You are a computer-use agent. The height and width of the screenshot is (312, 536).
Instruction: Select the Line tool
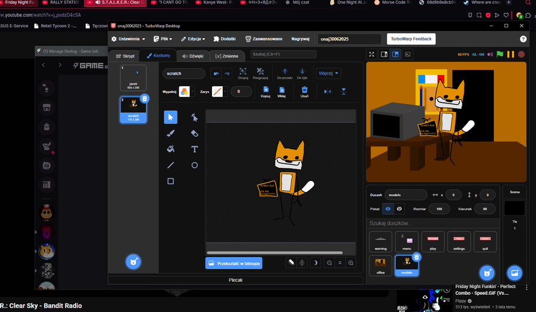170,165
